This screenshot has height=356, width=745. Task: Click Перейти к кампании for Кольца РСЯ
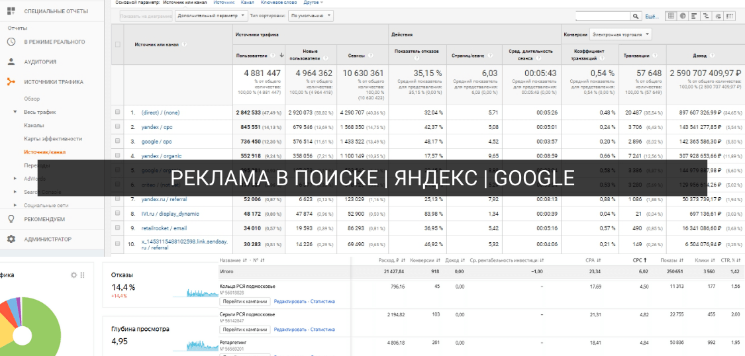tap(244, 302)
